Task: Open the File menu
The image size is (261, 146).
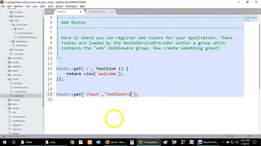Action: click(x=3, y=6)
